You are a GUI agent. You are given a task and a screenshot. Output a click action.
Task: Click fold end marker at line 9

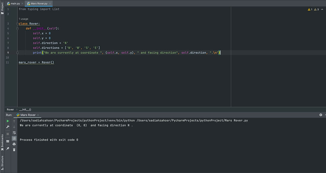tap(17, 53)
